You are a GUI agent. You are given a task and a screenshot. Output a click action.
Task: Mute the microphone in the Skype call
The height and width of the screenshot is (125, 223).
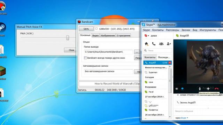click(x=200, y=89)
